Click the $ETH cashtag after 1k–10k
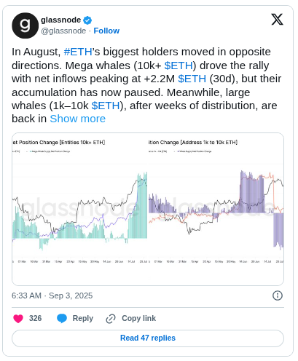 106,106
